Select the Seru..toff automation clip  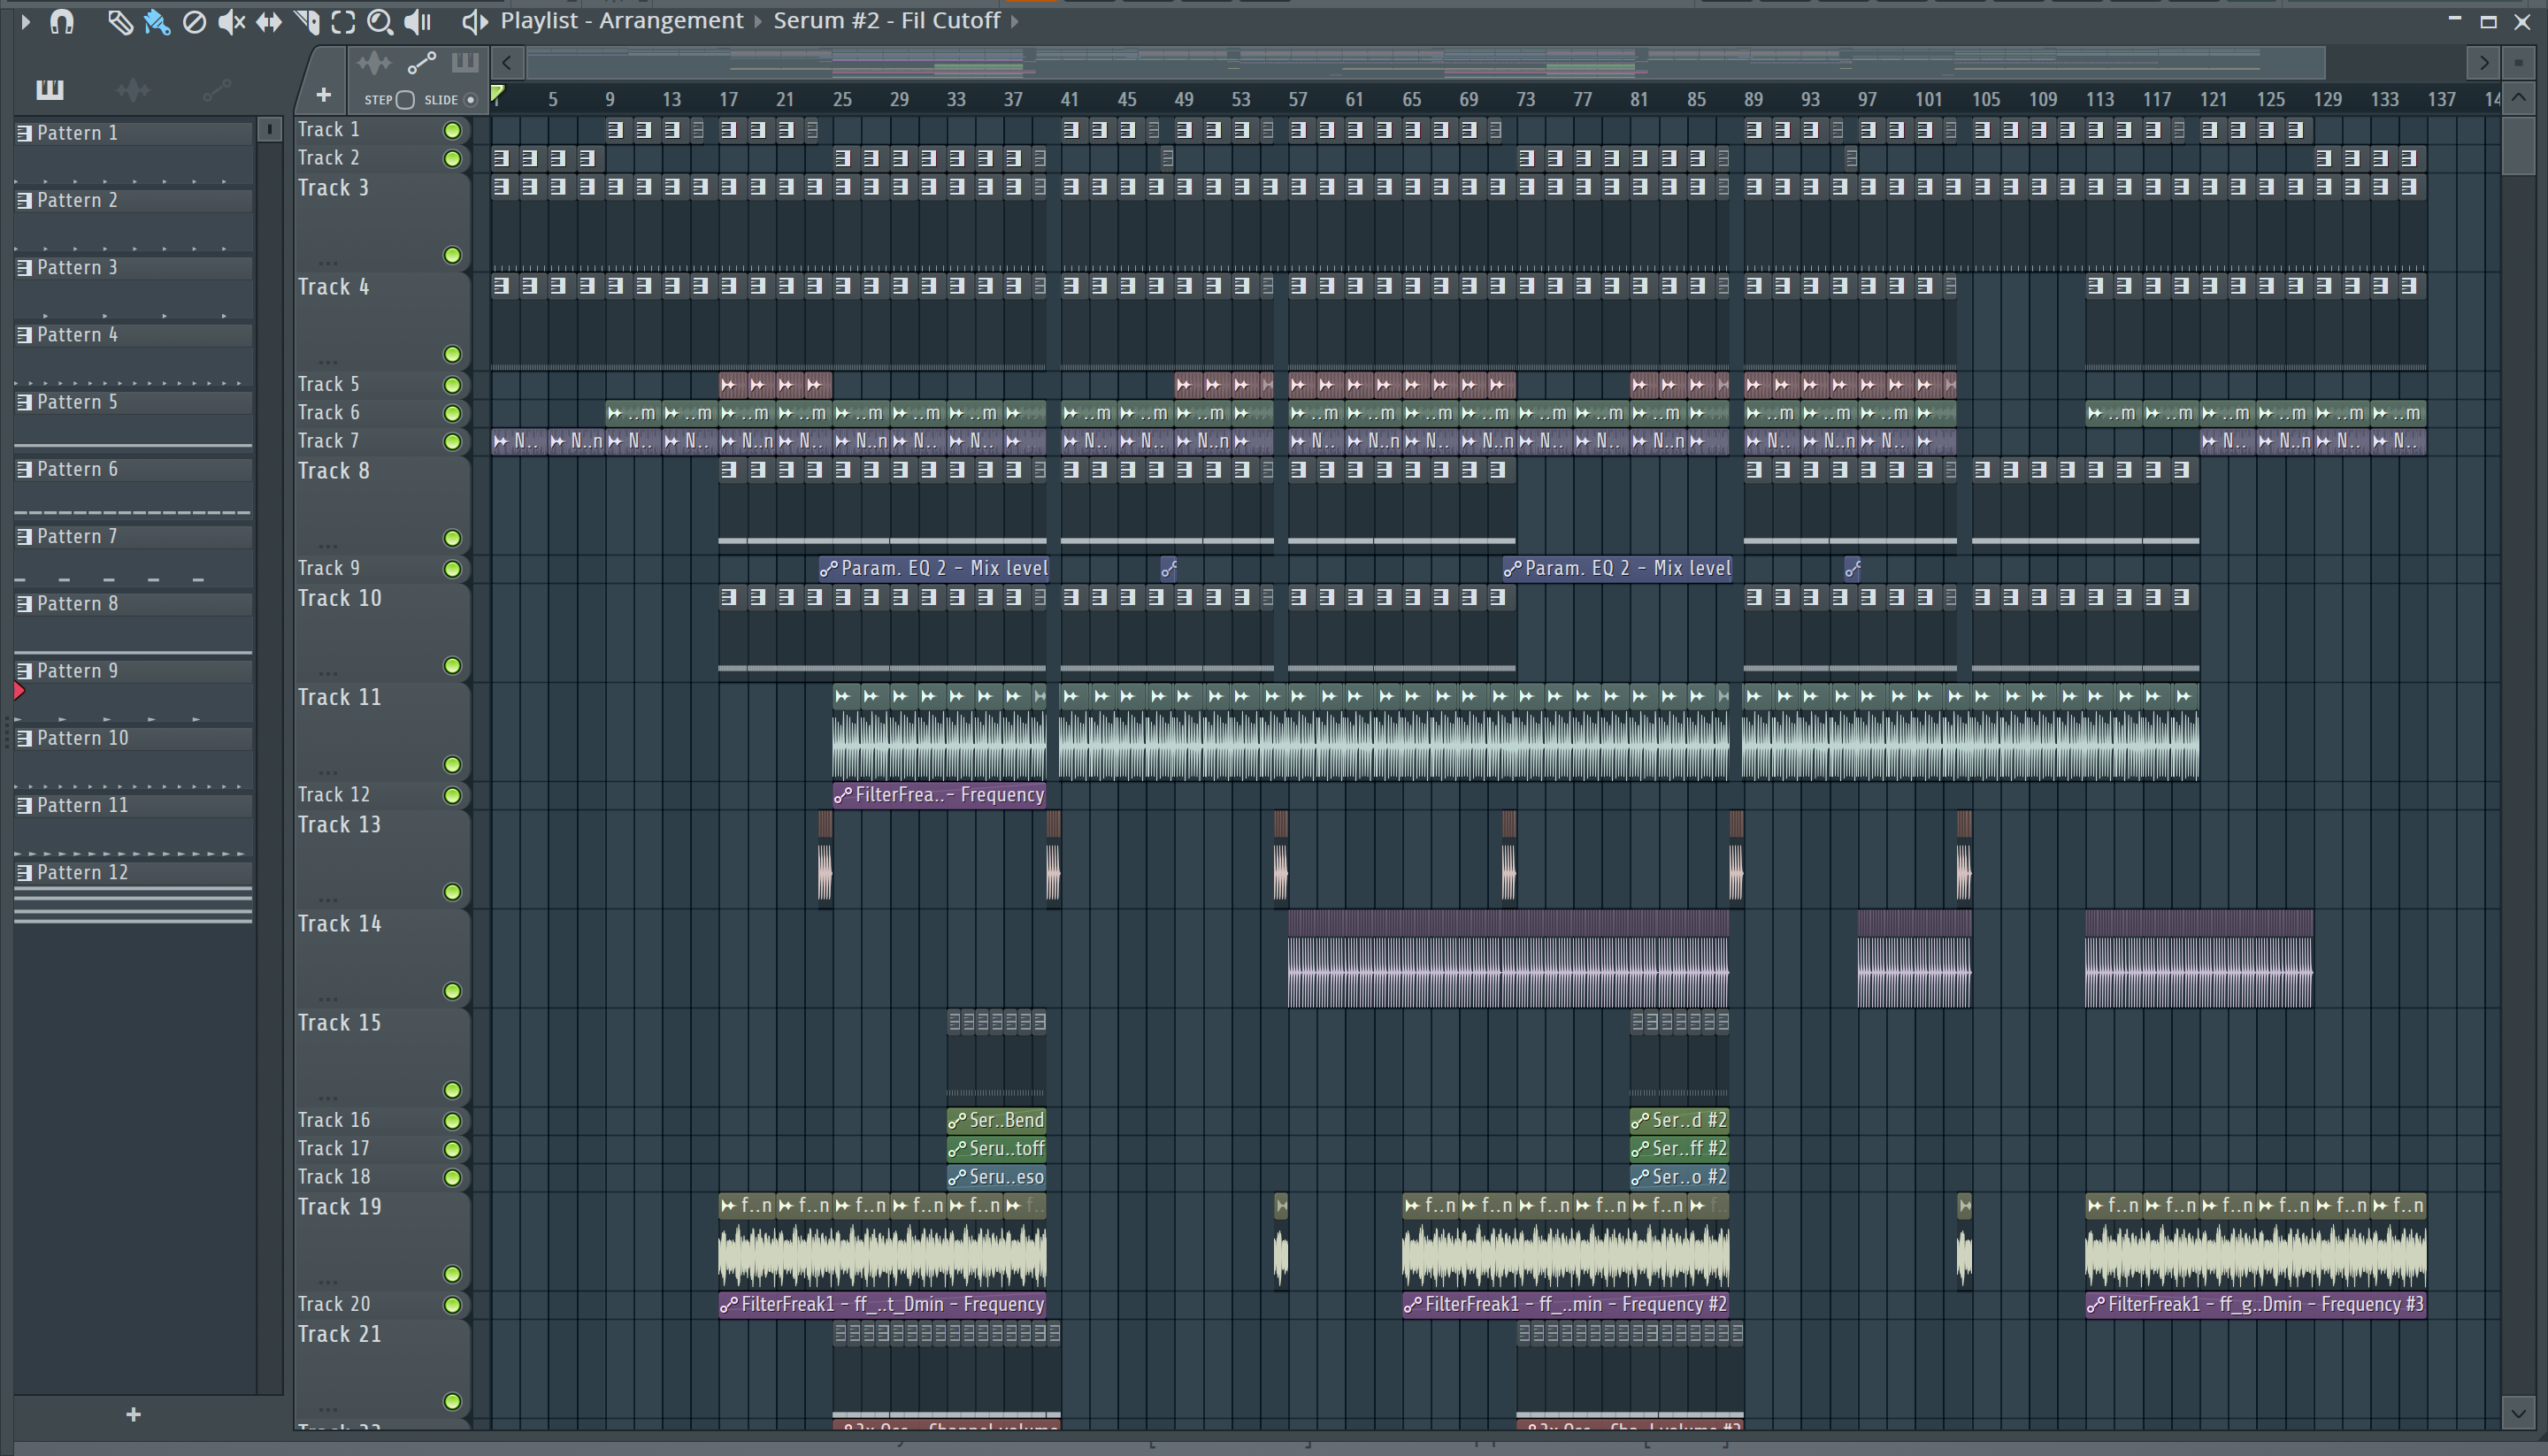996,1149
